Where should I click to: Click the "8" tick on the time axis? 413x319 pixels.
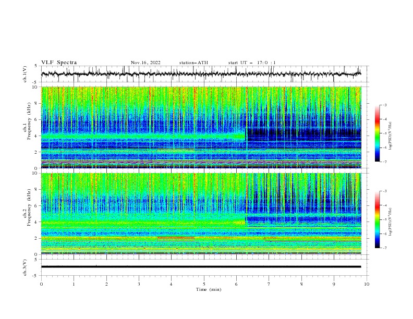pyautogui.click(x=301, y=284)
